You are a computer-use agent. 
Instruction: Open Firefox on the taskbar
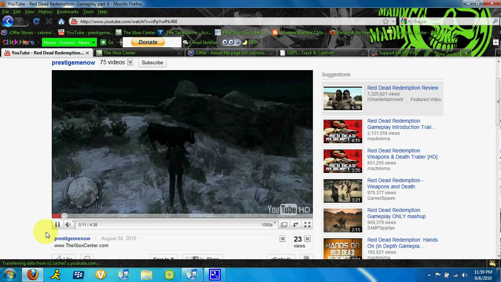(x=33, y=275)
